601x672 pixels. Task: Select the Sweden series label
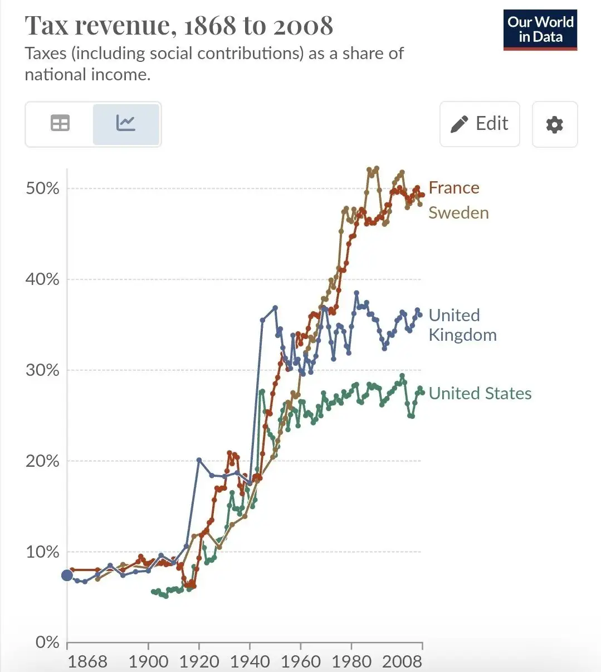(x=458, y=212)
